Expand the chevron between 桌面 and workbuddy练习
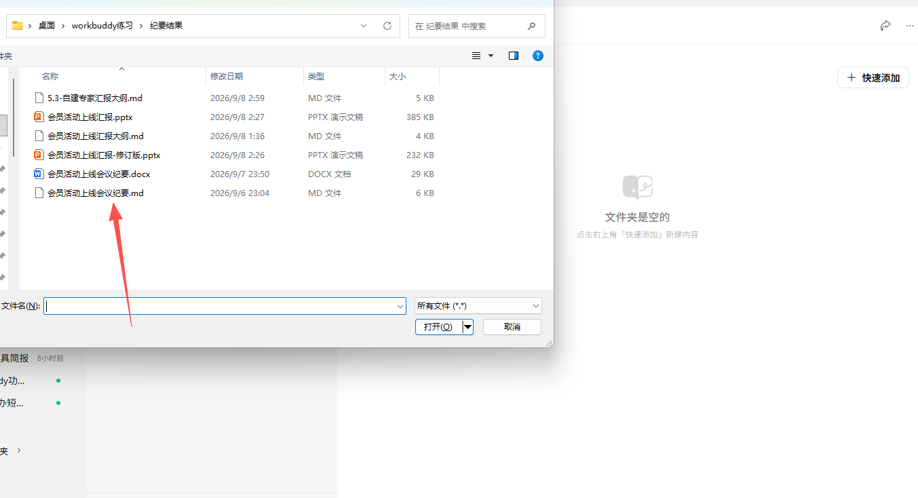Screen dimensions: 918x498 tap(64, 26)
